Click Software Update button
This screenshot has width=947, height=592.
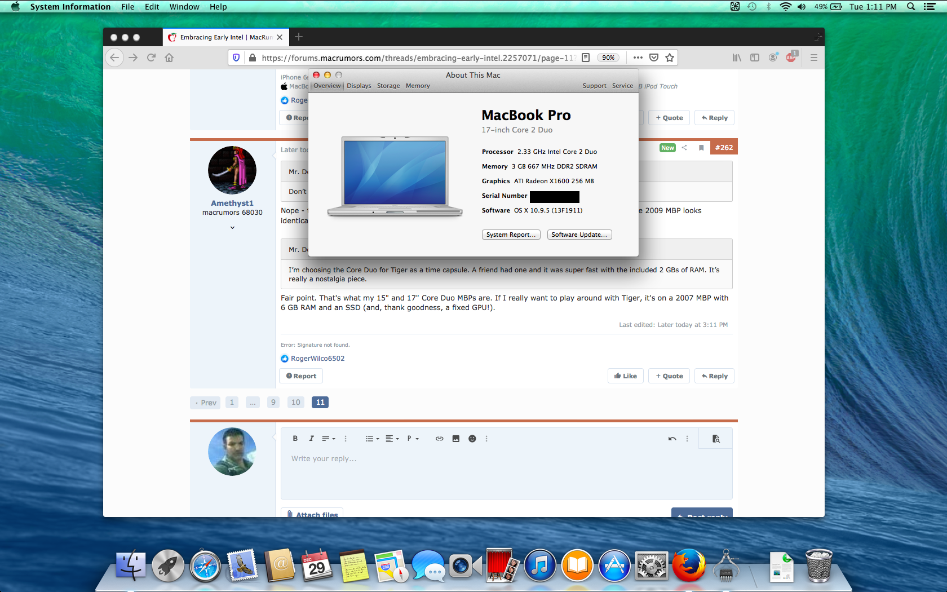click(579, 235)
